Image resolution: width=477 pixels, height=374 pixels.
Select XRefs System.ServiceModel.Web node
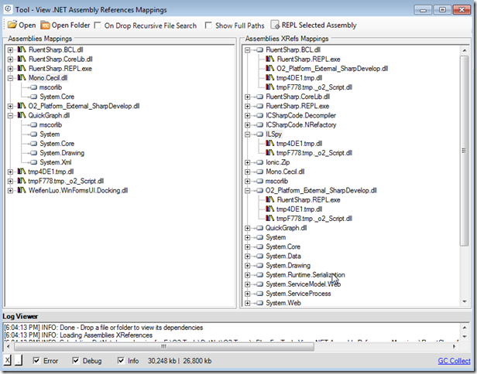303,284
